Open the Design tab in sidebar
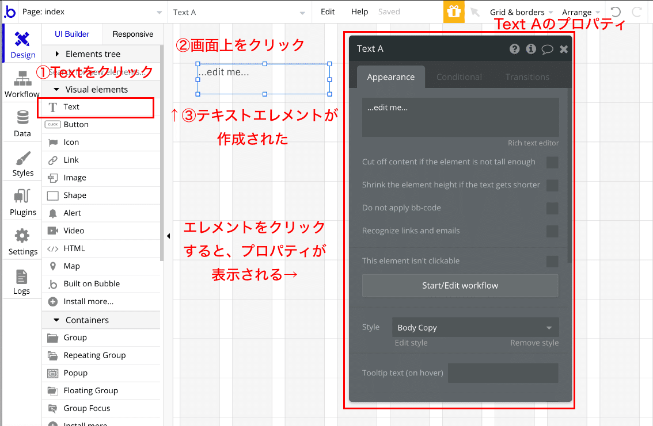This screenshot has width=653, height=426. [x=22, y=44]
